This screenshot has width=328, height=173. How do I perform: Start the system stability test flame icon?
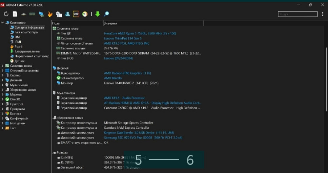(50, 14)
